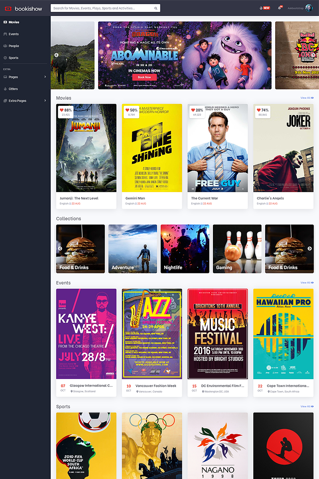Click the Sports sidebar icon
Screen dimensions: 319x479
pos(5,58)
